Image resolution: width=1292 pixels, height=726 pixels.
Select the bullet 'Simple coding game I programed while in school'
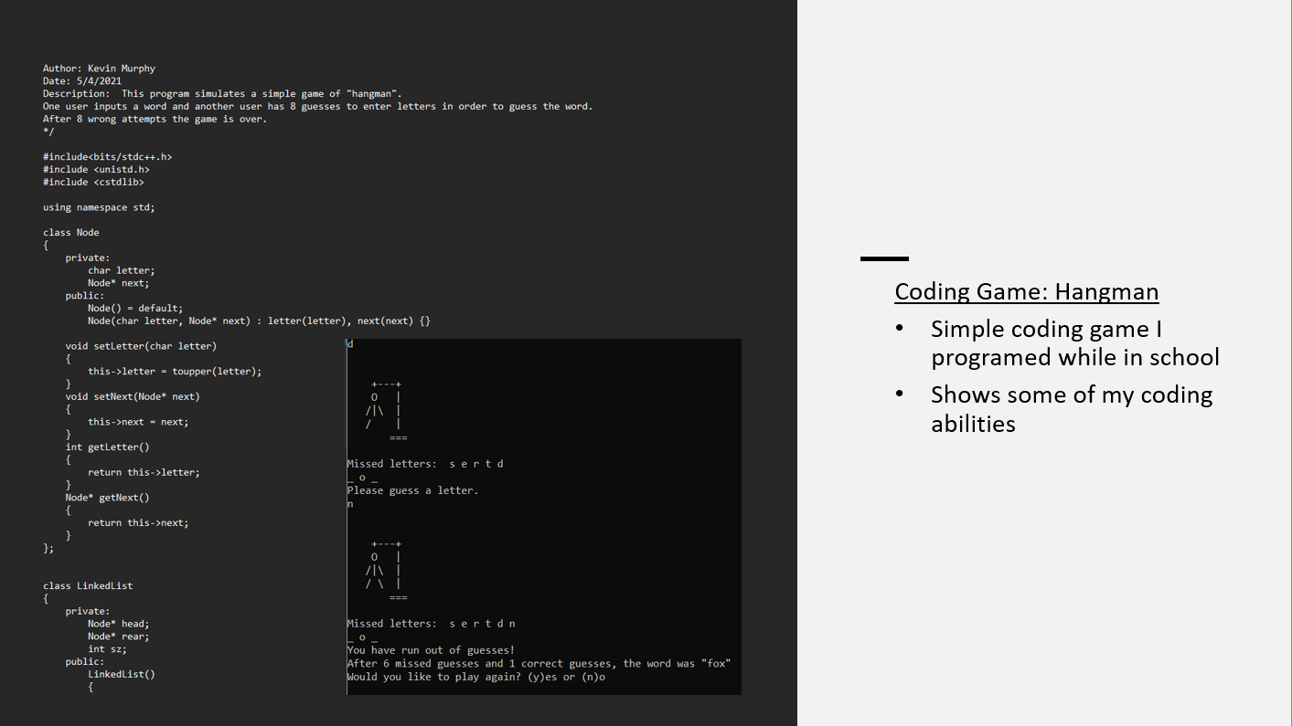pos(1074,342)
